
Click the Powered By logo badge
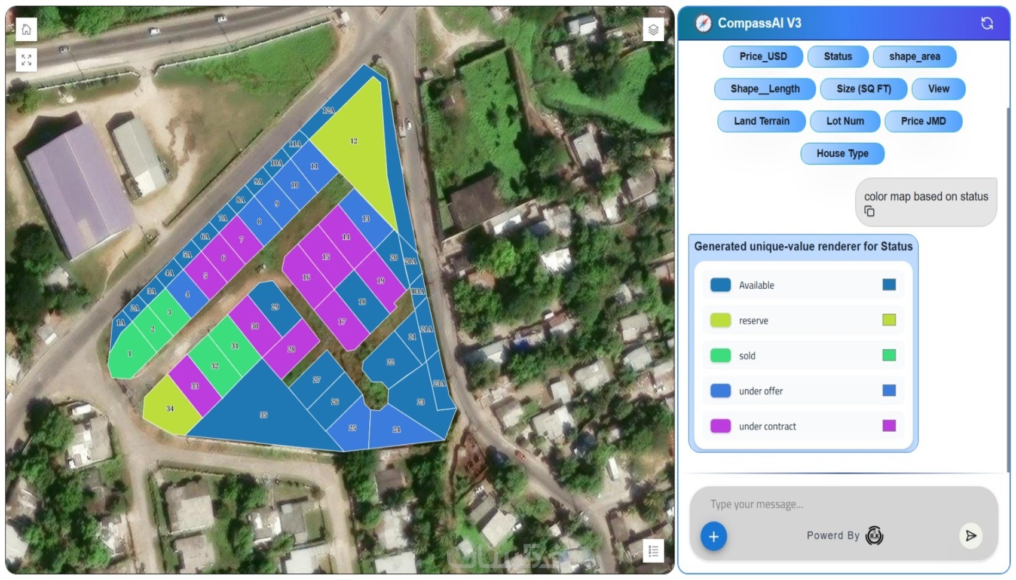(874, 536)
